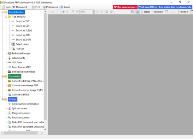This screenshot has height=139, width=193.
Task: Click the Extract as CSV icon
Action: (x=13, y=26)
